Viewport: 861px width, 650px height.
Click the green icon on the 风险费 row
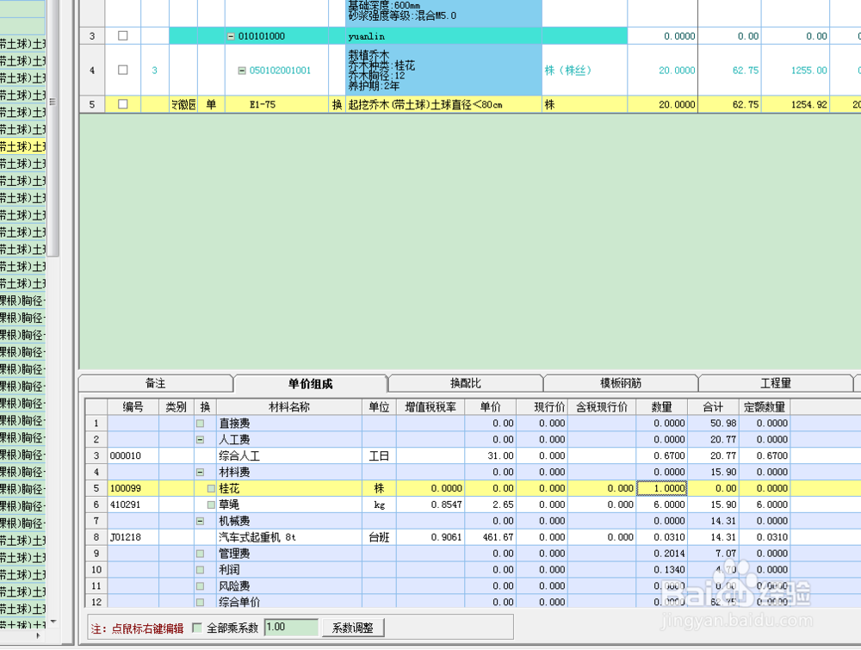pos(200,585)
